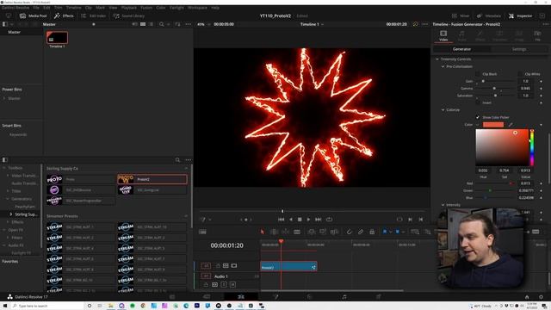Screen dimensions: 551x310
Task: Enable the Clip Black checkbox
Action: (x=478, y=74)
